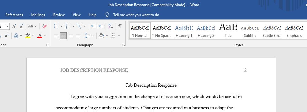Click the Shading paint bucket icon
The image size is (307, 112).
point(101,36)
